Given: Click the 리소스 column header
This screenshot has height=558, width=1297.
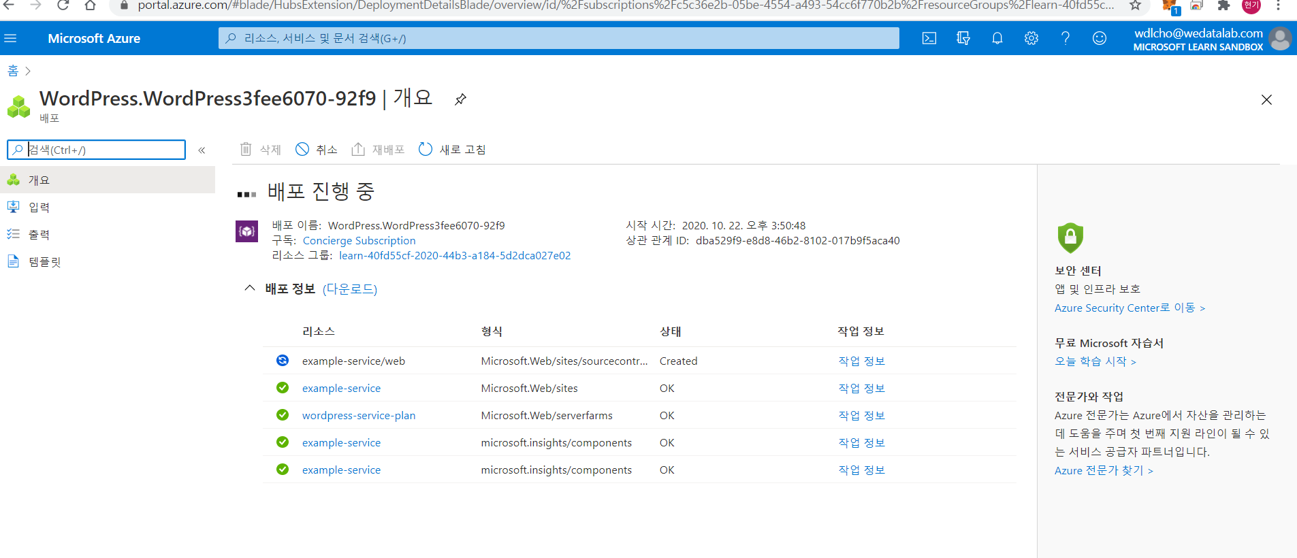Looking at the screenshot, I should (x=319, y=331).
